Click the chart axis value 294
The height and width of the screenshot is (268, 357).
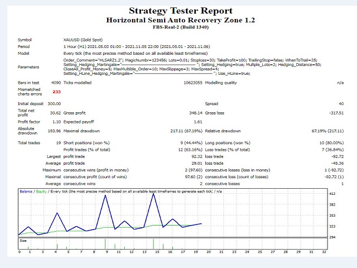pos(332,237)
